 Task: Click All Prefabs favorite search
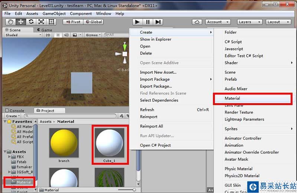click(x=22, y=137)
